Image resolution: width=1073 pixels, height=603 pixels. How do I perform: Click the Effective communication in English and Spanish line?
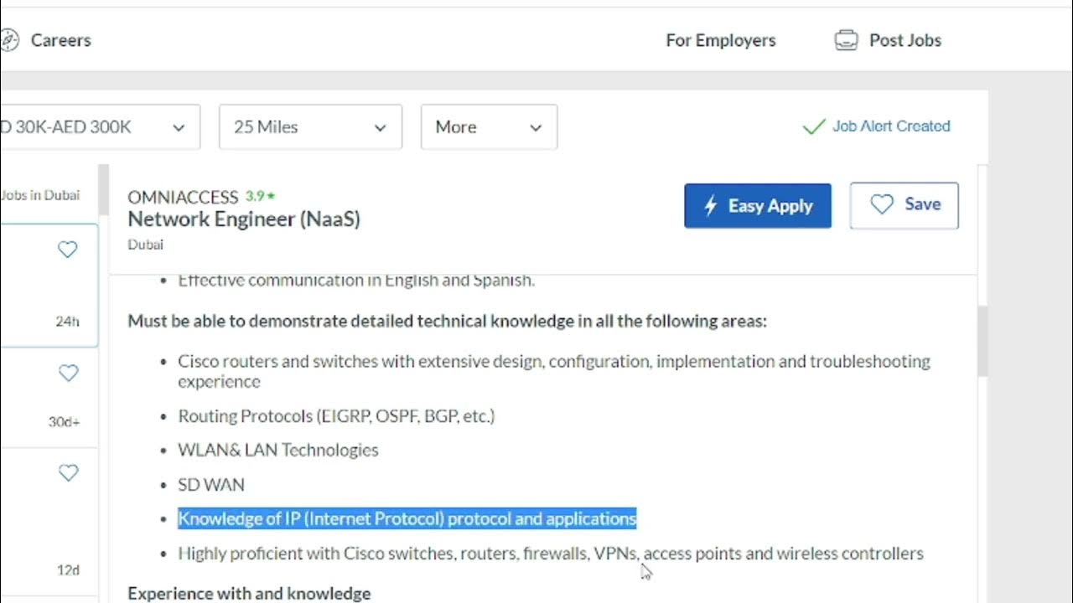tap(356, 281)
